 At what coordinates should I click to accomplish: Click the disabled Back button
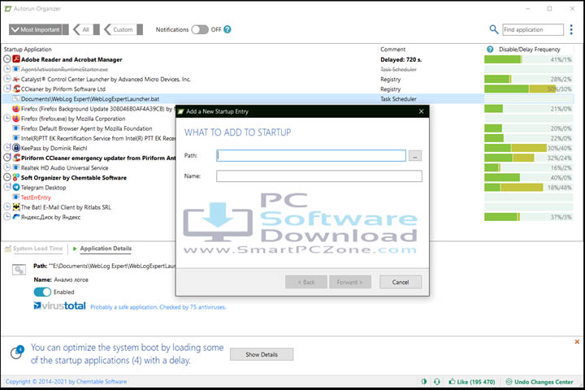[x=306, y=282]
